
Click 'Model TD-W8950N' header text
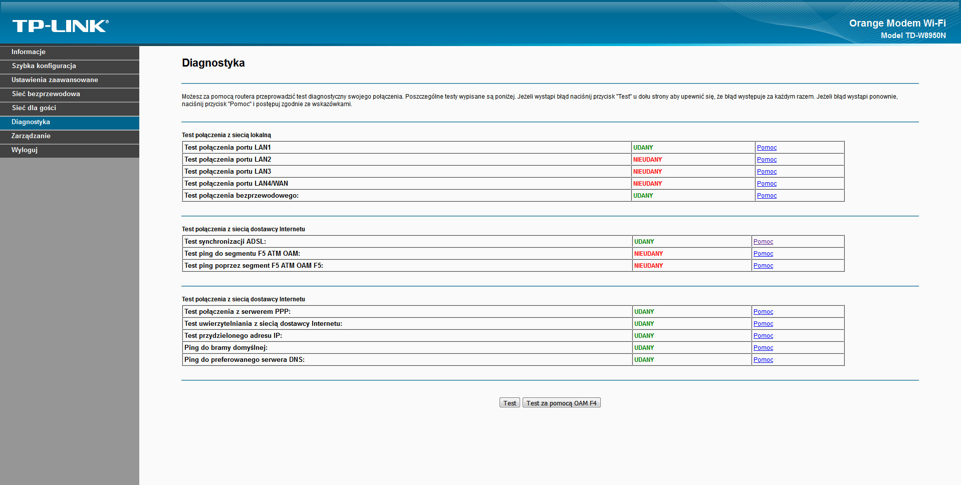click(x=913, y=36)
